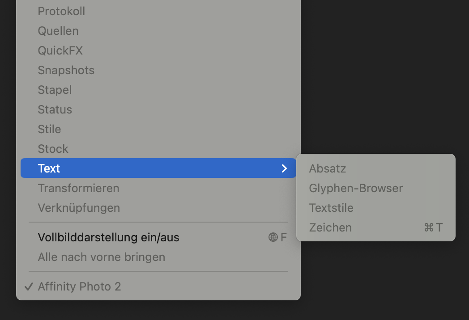
Task: Click the globe shortcut icon beside Vollbilddarstellung
Action: [273, 237]
